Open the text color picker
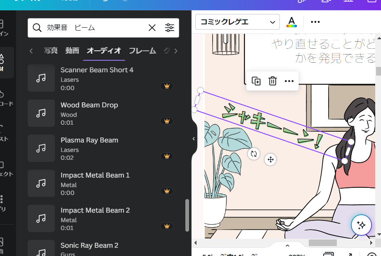381x256 pixels. click(291, 22)
